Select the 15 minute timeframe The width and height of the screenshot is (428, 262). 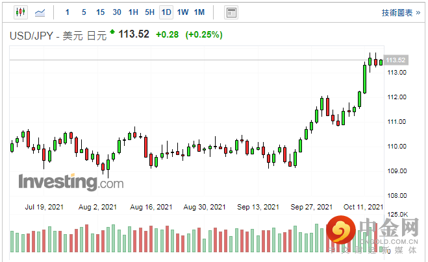pyautogui.click(x=100, y=12)
